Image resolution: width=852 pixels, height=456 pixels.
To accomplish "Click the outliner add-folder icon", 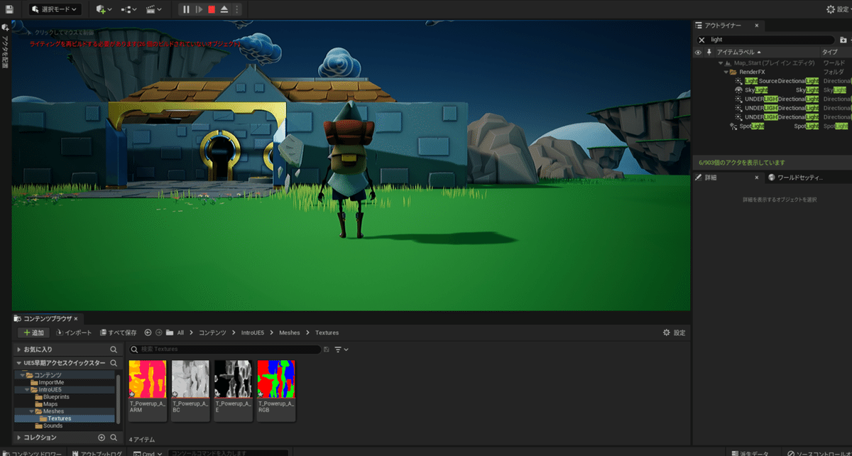I will tap(844, 40).
